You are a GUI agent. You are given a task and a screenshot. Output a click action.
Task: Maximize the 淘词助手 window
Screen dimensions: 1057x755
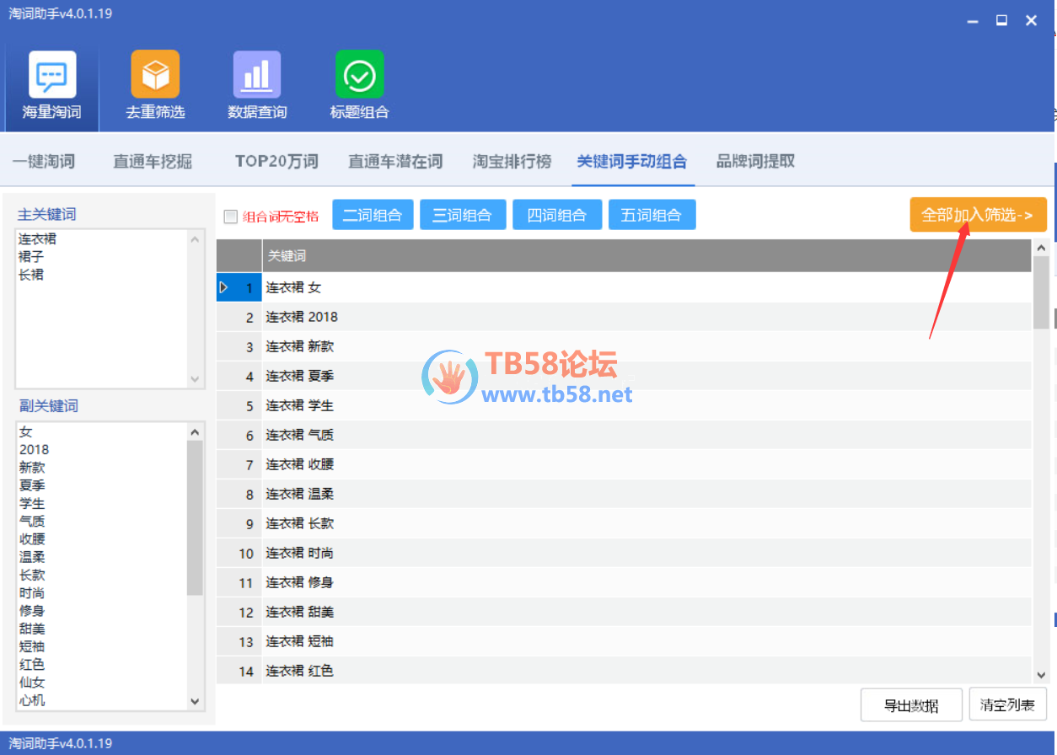(1001, 20)
